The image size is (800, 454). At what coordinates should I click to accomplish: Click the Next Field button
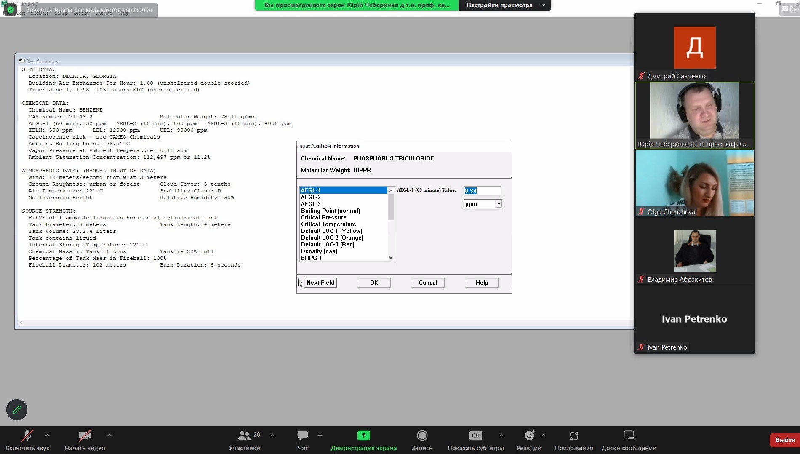320,283
